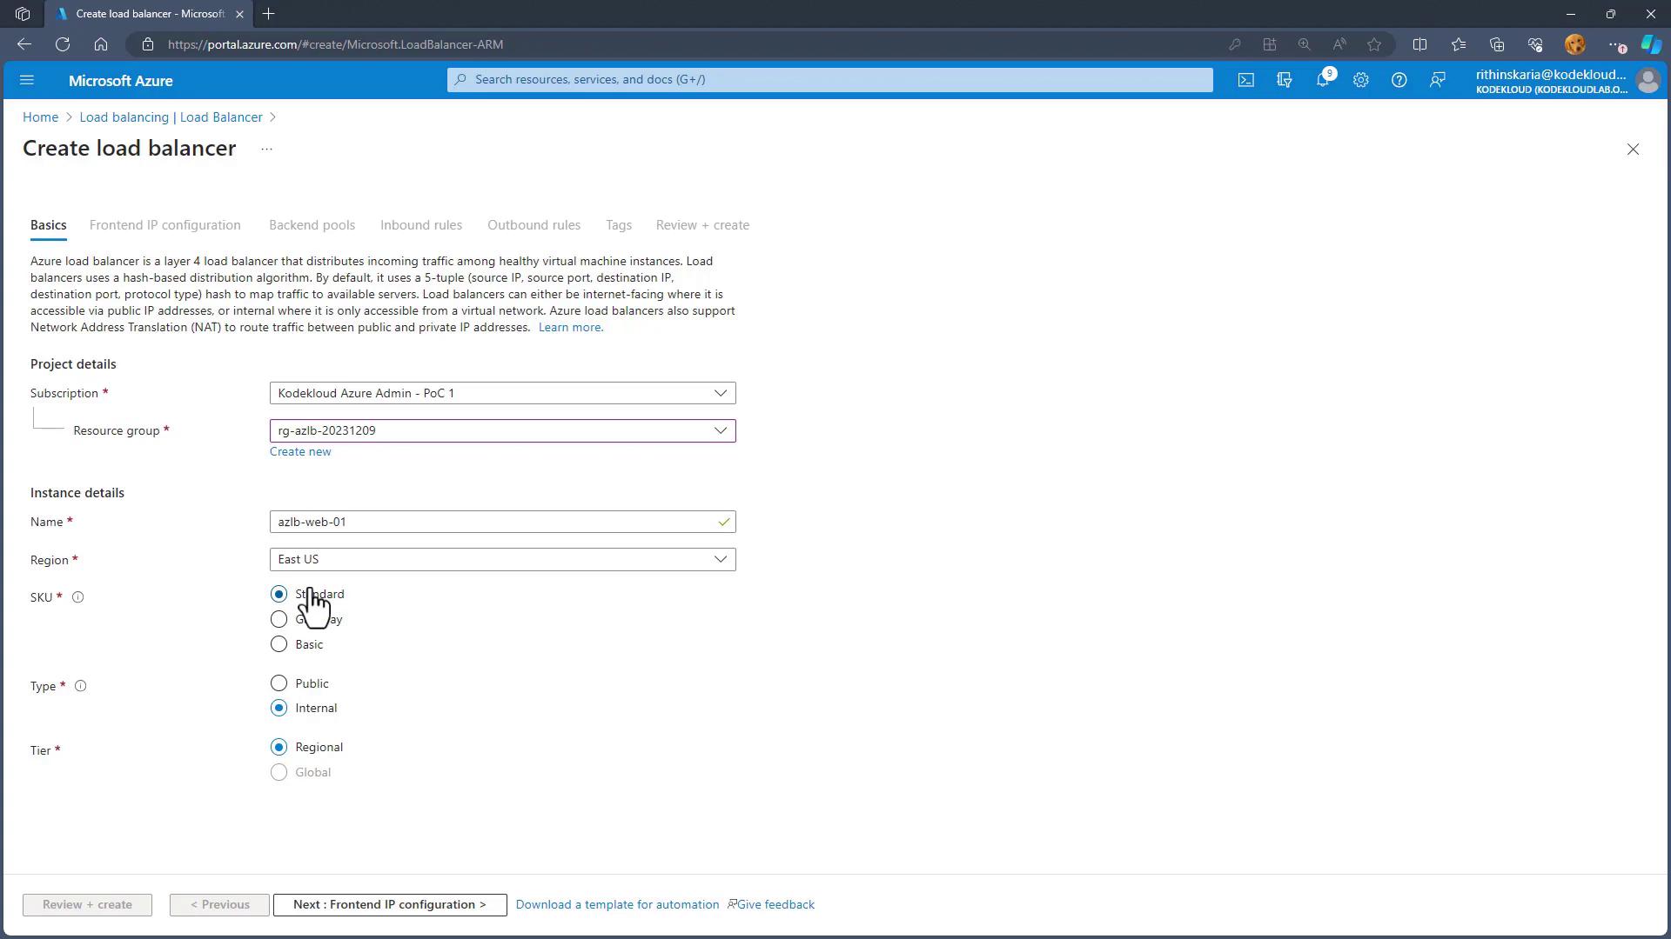Click the Create new resource group link
The image size is (1671, 939).
(x=300, y=451)
